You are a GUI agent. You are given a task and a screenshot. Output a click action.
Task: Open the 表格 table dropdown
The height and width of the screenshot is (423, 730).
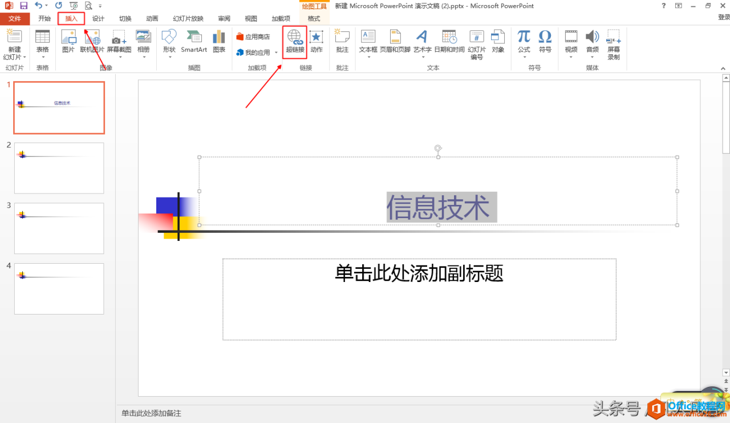pos(43,57)
